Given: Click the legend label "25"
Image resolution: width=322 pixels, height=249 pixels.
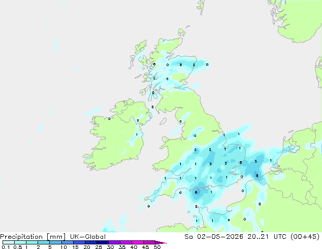Looking at the screenshot, I should pyautogui.click(x=99, y=247).
